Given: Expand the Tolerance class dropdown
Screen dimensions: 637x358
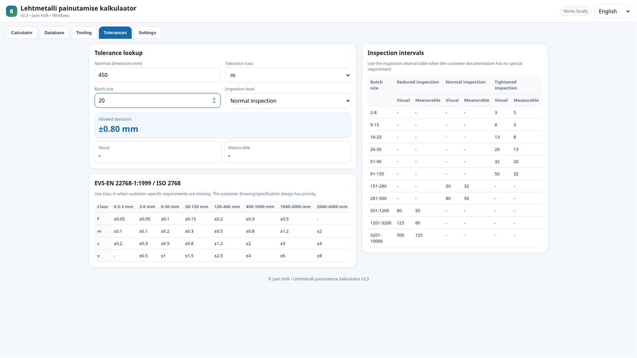Looking at the screenshot, I should (x=288, y=75).
